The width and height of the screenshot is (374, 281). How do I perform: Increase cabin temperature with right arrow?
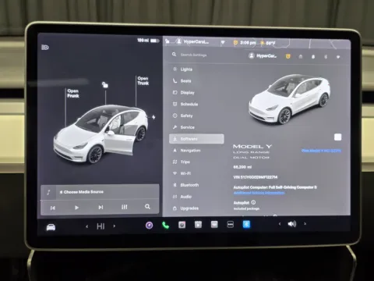pyautogui.click(x=115, y=226)
